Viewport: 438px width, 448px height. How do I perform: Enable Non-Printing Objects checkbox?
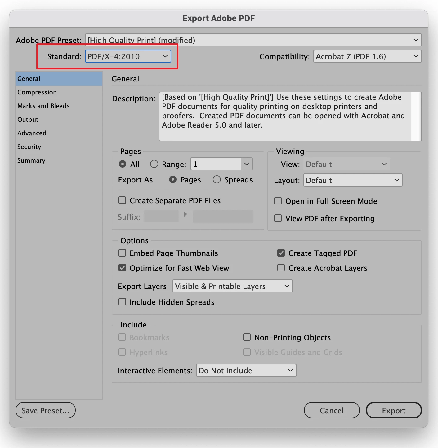click(247, 337)
